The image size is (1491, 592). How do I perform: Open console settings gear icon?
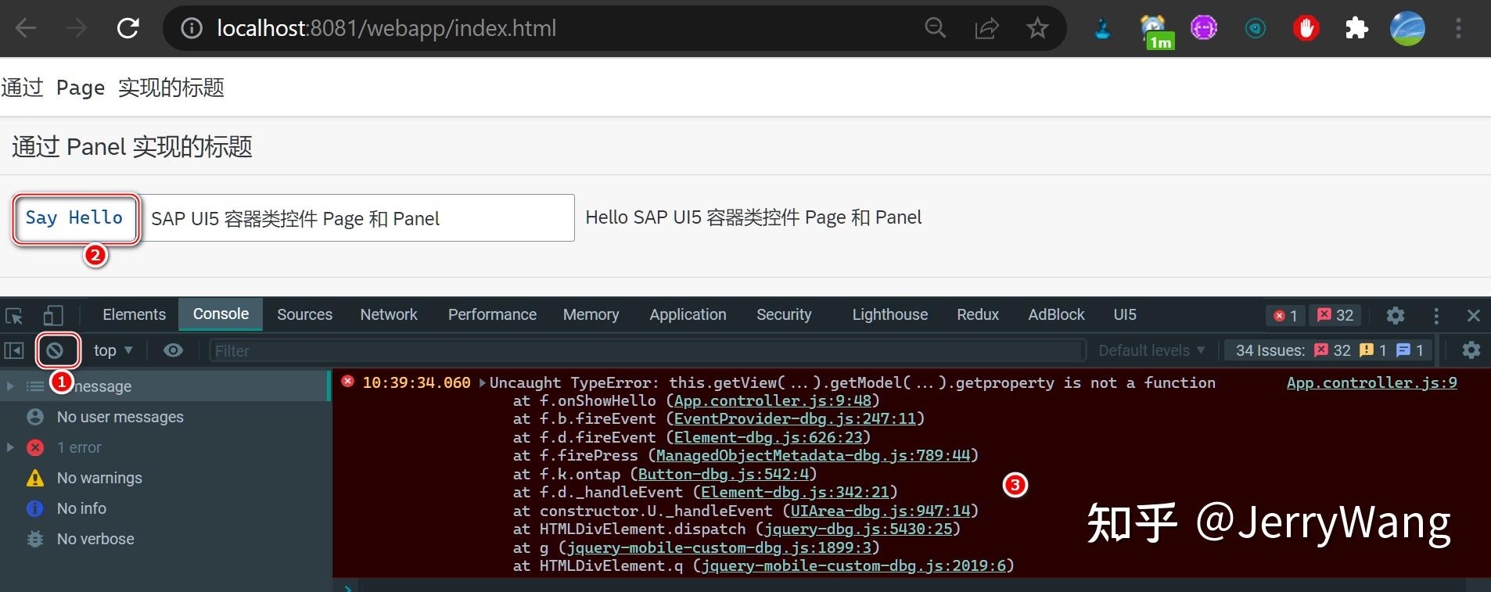point(1471,350)
